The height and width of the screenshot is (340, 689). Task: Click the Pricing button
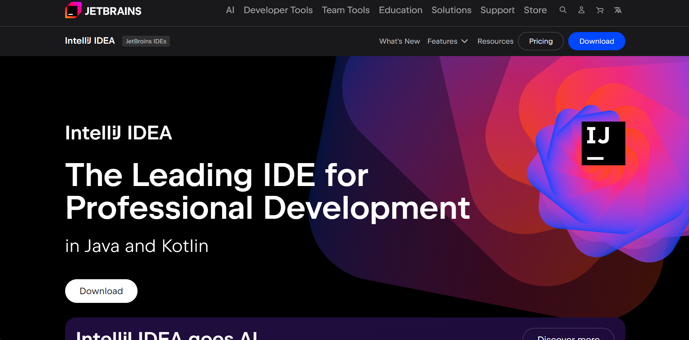point(541,41)
